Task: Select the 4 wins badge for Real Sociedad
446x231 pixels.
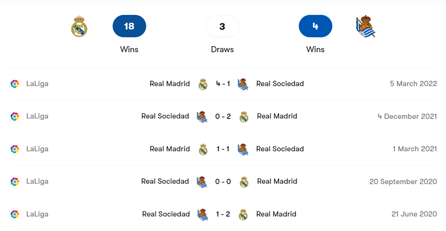Action: 315,26
